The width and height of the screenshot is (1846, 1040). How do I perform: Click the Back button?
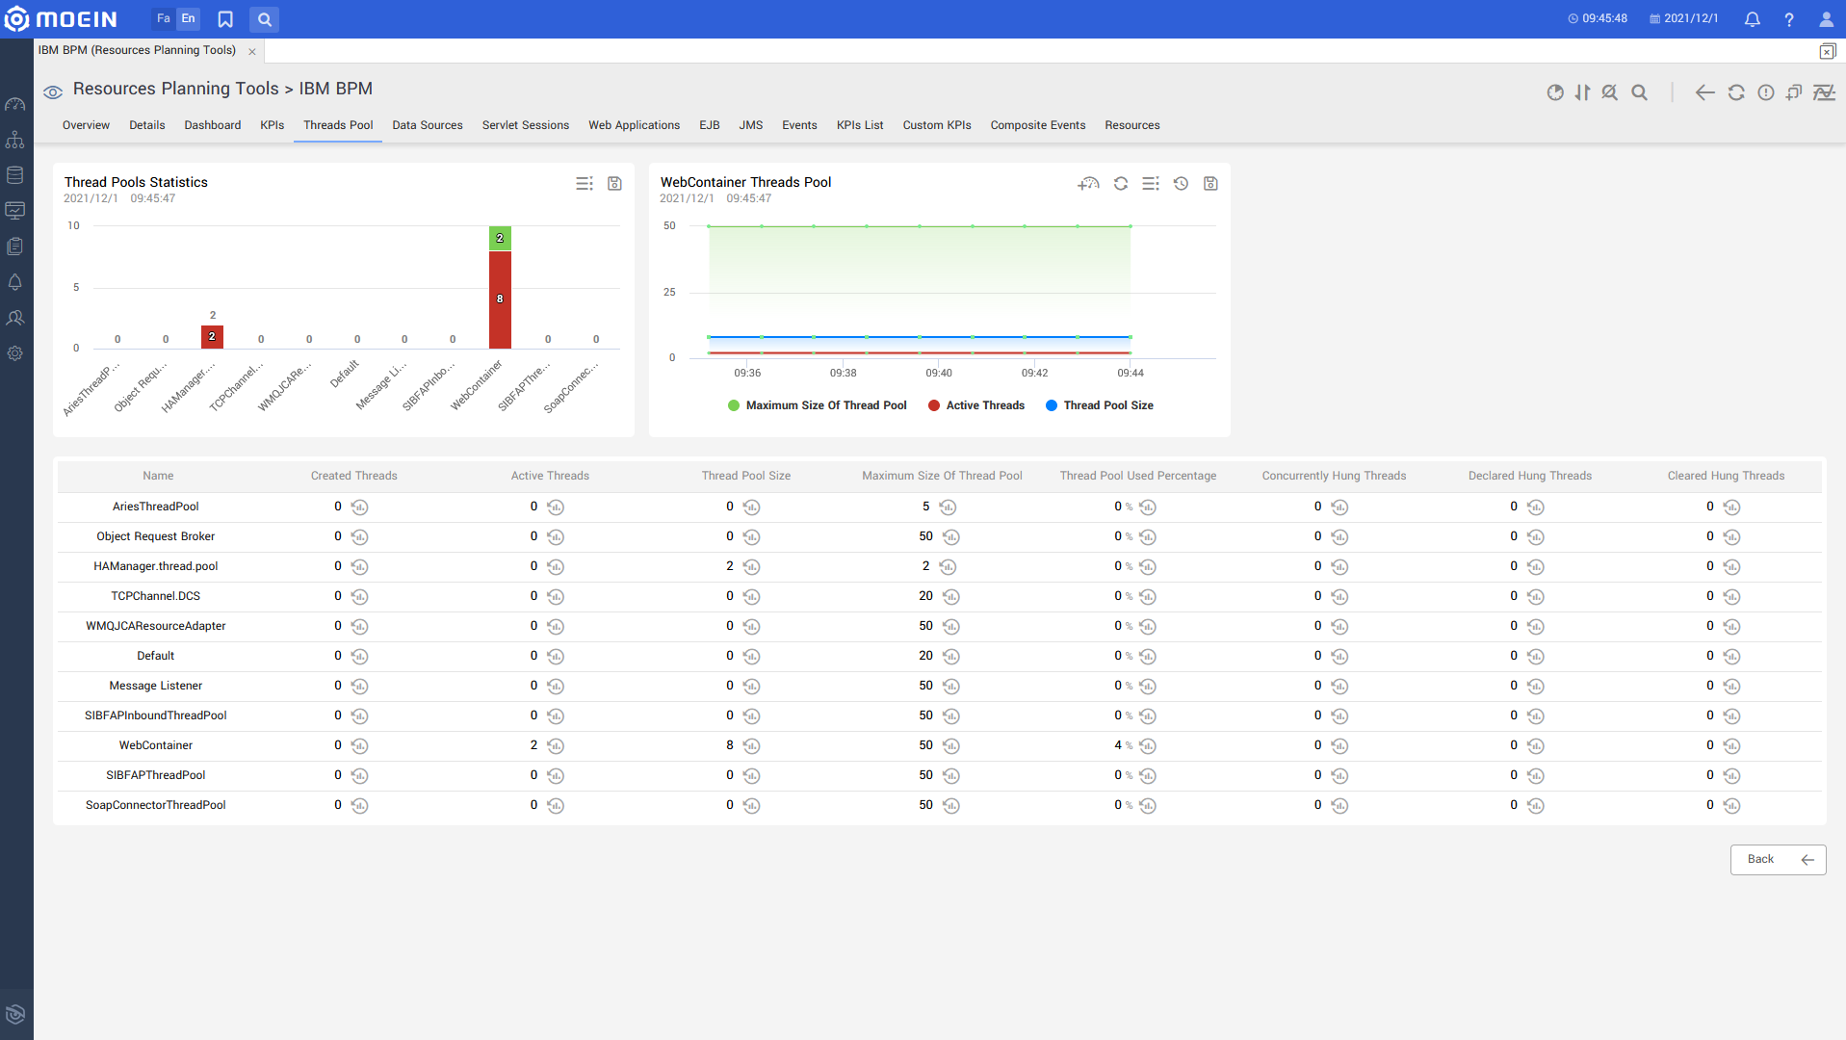tap(1778, 860)
